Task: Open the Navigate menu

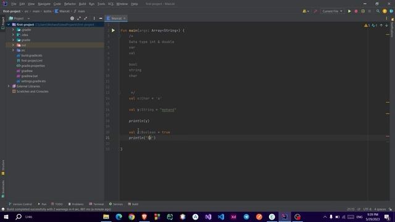Action: pyautogui.click(x=44, y=4)
